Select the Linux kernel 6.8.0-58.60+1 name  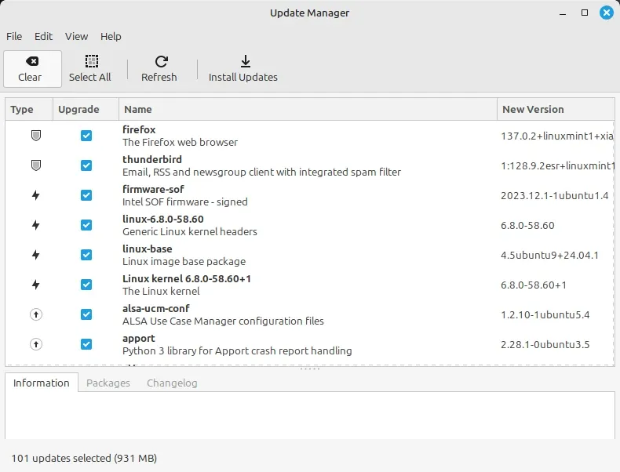click(187, 279)
